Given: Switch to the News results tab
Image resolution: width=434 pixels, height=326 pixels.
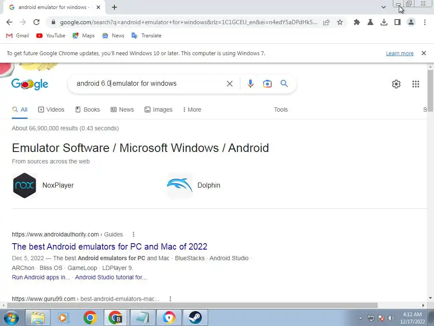Looking at the screenshot, I should click(x=122, y=110).
